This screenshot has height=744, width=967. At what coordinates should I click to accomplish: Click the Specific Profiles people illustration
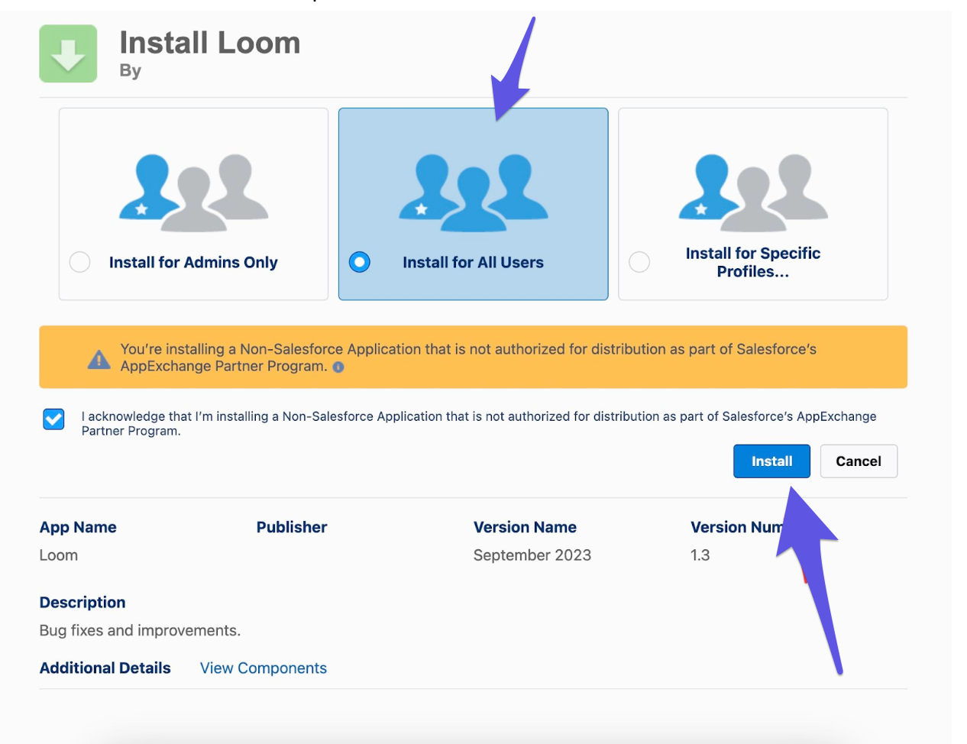(753, 192)
